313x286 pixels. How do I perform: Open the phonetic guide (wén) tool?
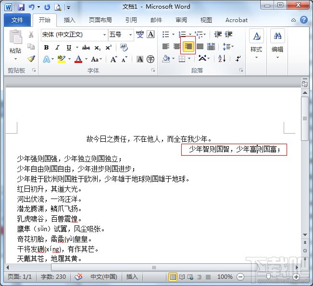(140, 34)
